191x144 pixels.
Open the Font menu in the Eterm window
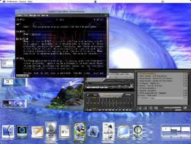(x=26, y=15)
